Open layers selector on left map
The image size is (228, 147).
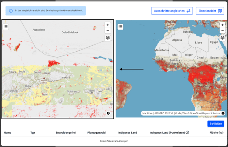tap(108, 38)
